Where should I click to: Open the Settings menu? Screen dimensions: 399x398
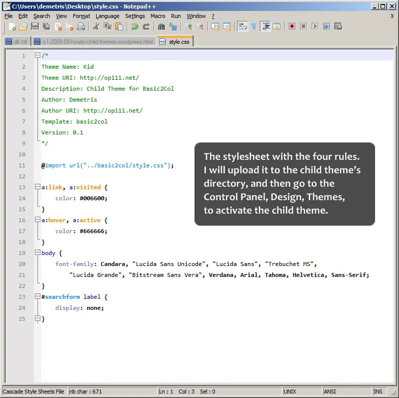coord(135,16)
